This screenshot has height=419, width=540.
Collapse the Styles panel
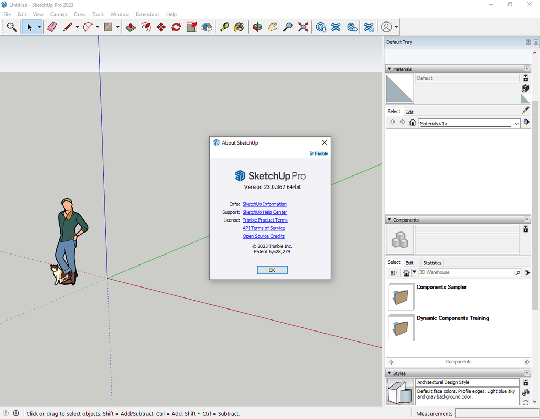point(390,373)
